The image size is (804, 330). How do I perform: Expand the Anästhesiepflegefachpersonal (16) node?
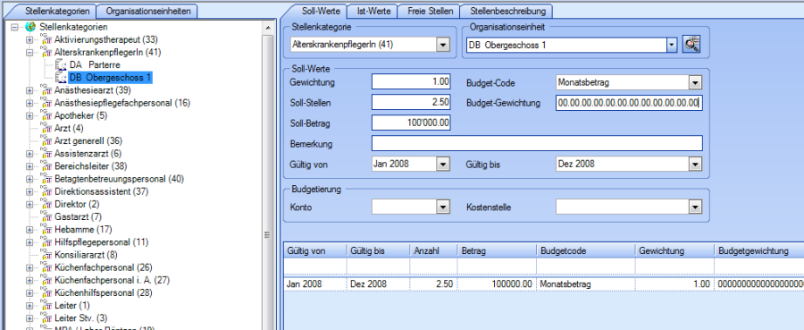[29, 103]
